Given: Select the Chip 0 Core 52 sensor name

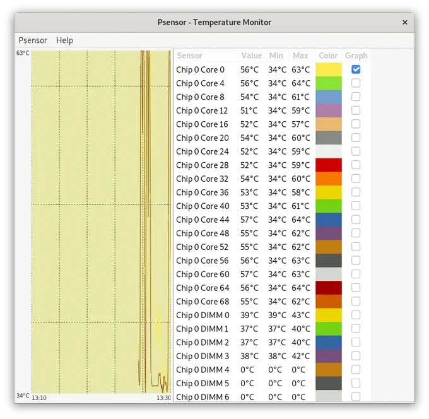Looking at the screenshot, I should pos(202,247).
